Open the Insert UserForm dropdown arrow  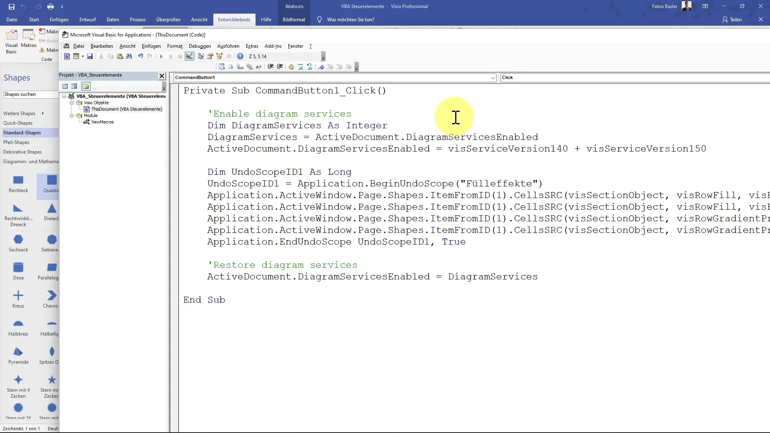click(x=83, y=56)
